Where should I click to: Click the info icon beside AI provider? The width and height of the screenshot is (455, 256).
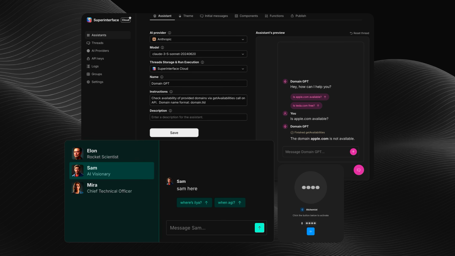(x=169, y=33)
